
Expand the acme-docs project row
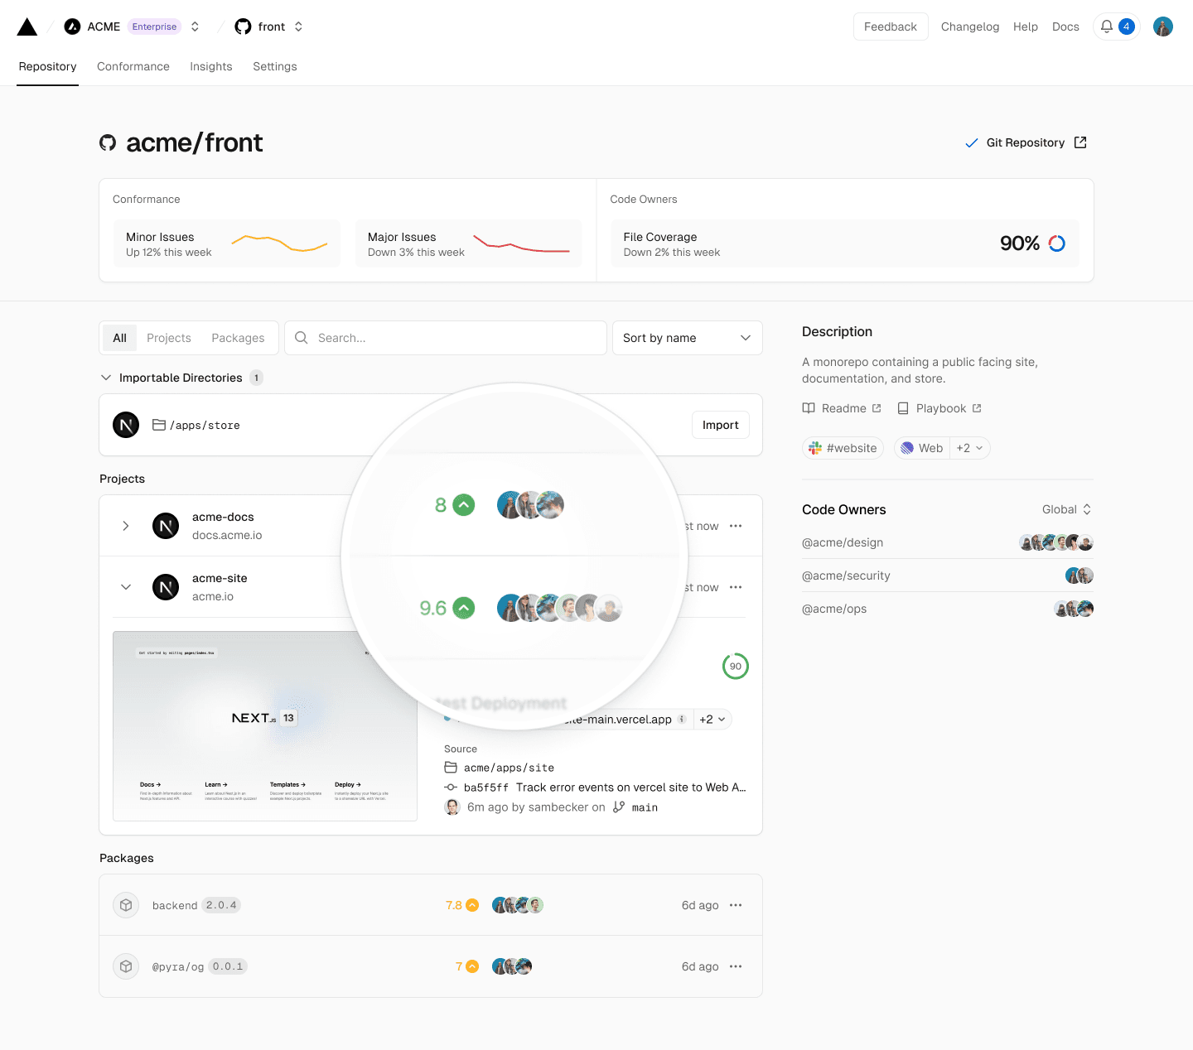(x=126, y=526)
